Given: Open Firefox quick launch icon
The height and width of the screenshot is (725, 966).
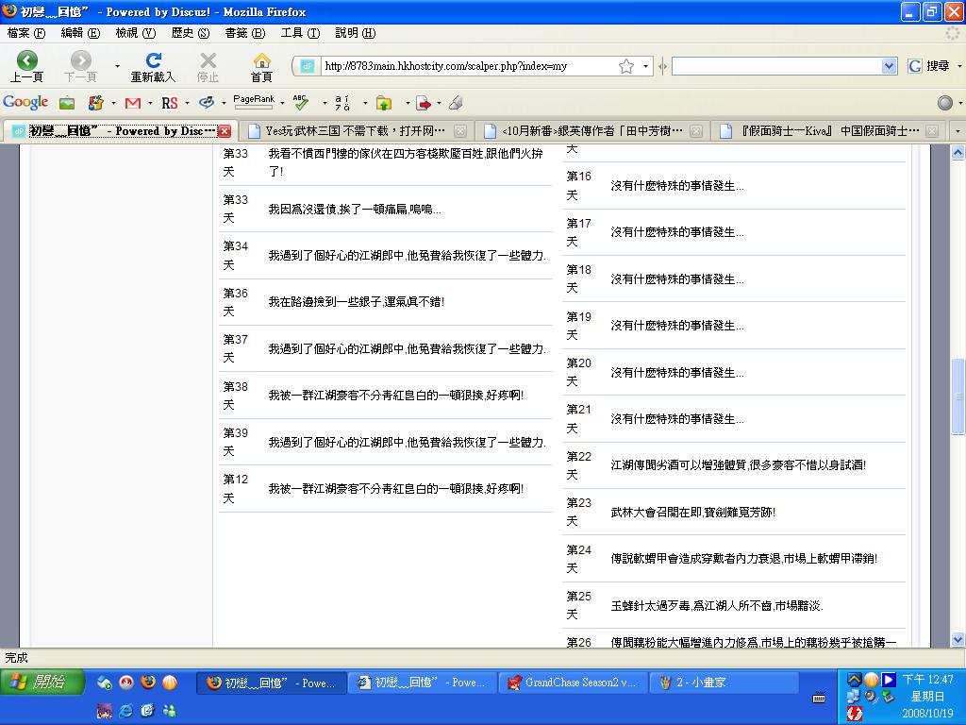Looking at the screenshot, I should tap(148, 682).
